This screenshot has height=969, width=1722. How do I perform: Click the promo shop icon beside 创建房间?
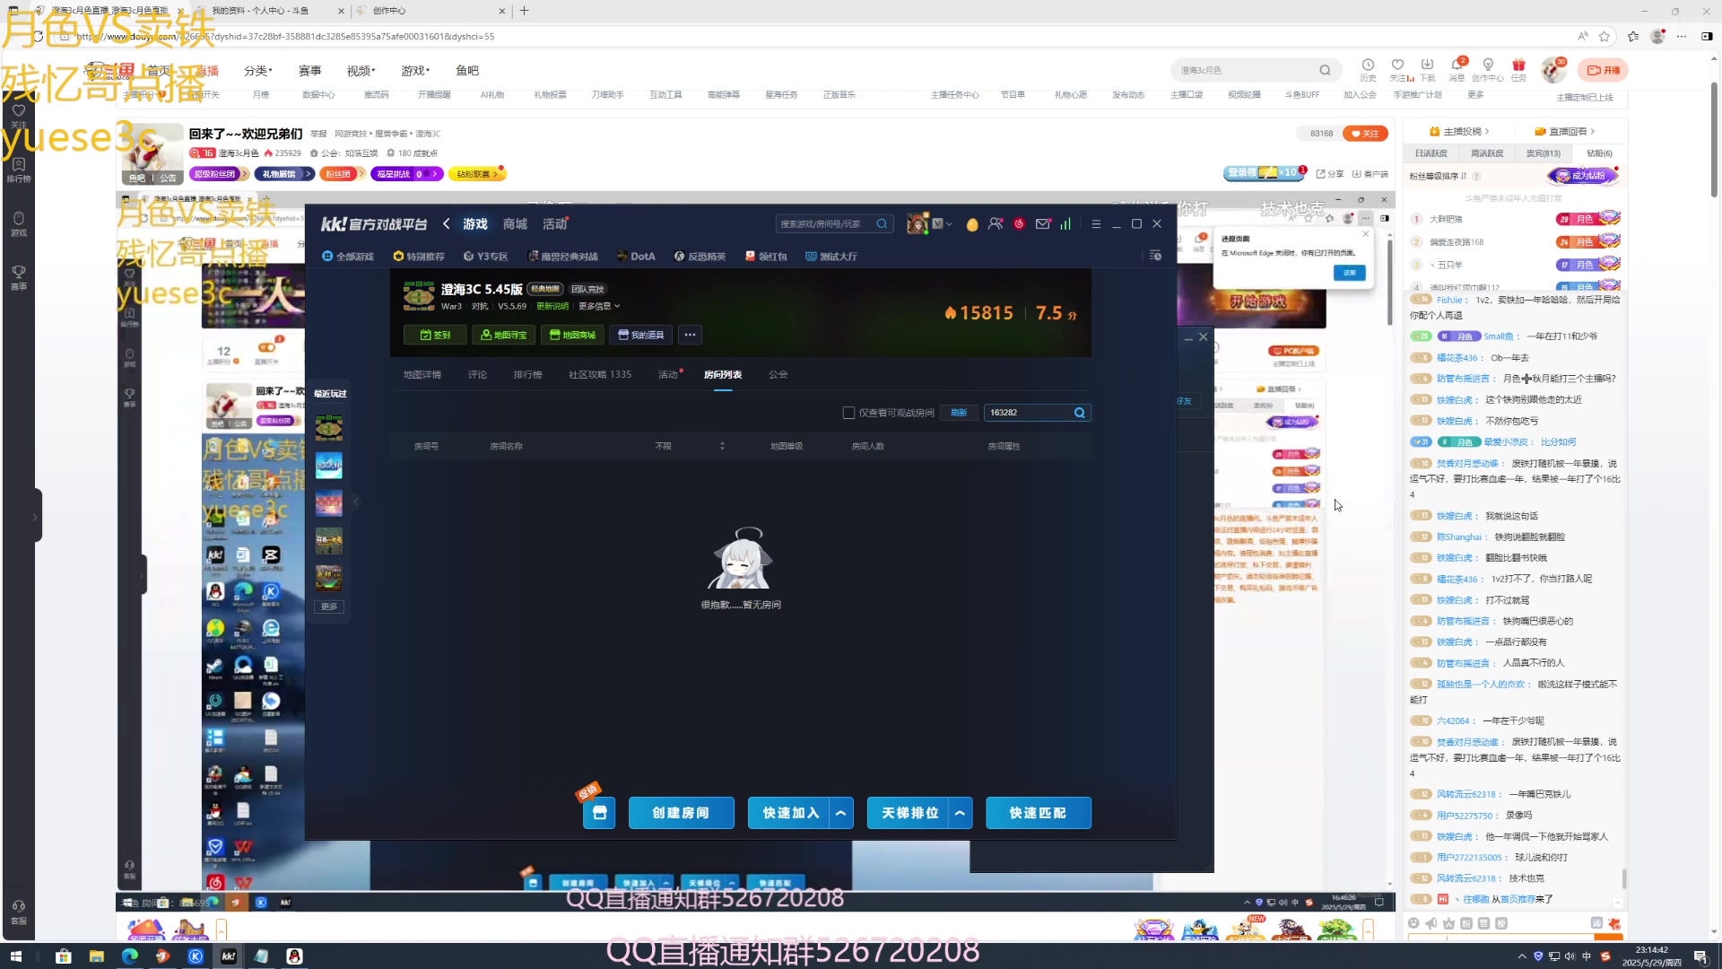599,813
